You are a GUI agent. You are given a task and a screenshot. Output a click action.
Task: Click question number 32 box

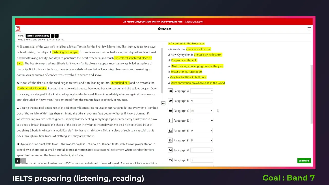click(170, 131)
